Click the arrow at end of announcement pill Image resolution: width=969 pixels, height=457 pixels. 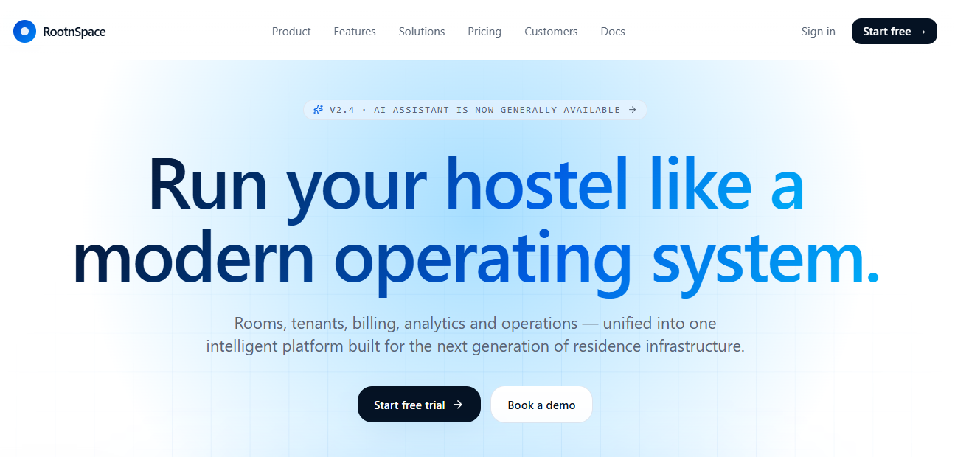632,110
